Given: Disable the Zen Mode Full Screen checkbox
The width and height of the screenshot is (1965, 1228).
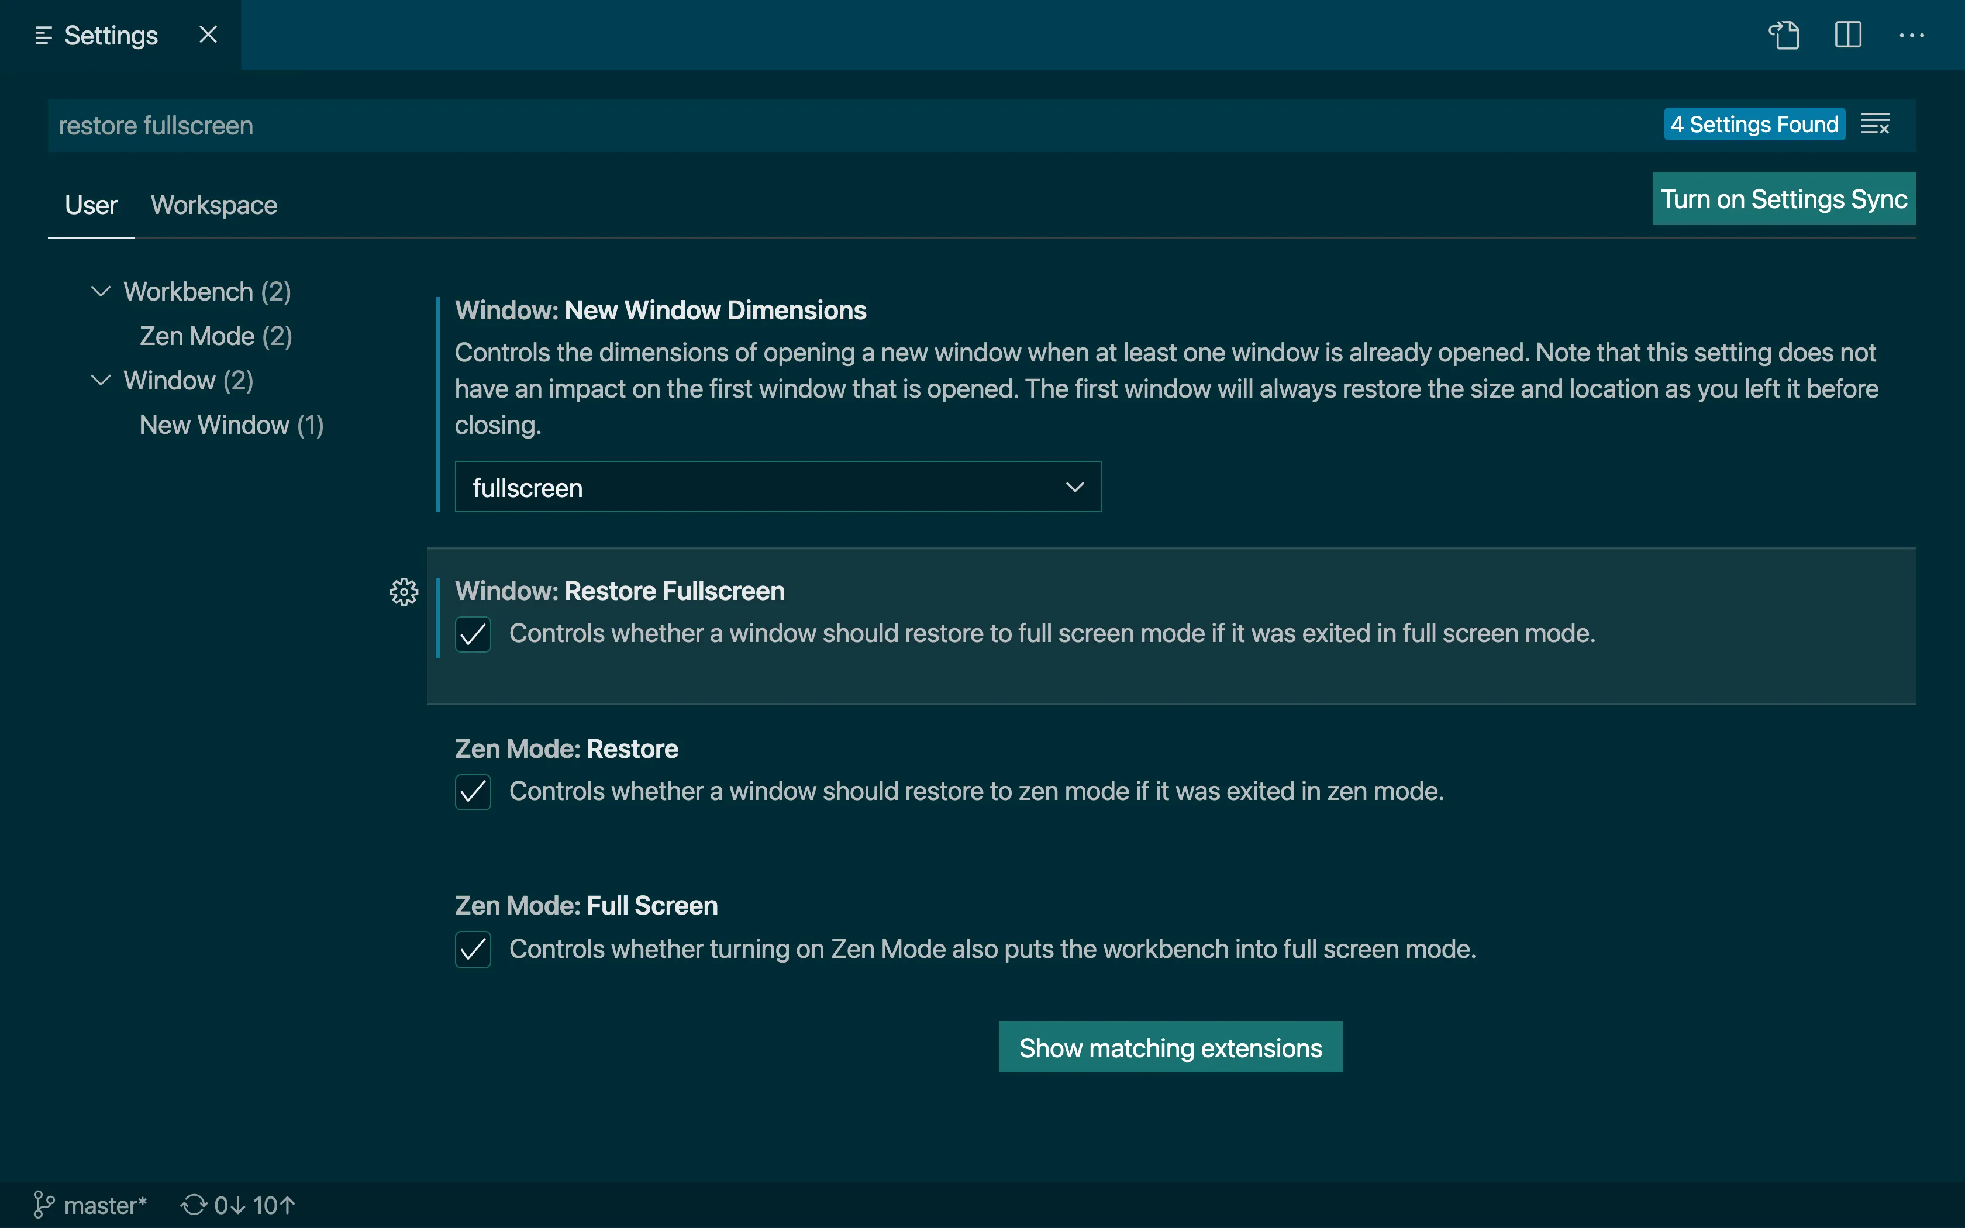Looking at the screenshot, I should (473, 950).
